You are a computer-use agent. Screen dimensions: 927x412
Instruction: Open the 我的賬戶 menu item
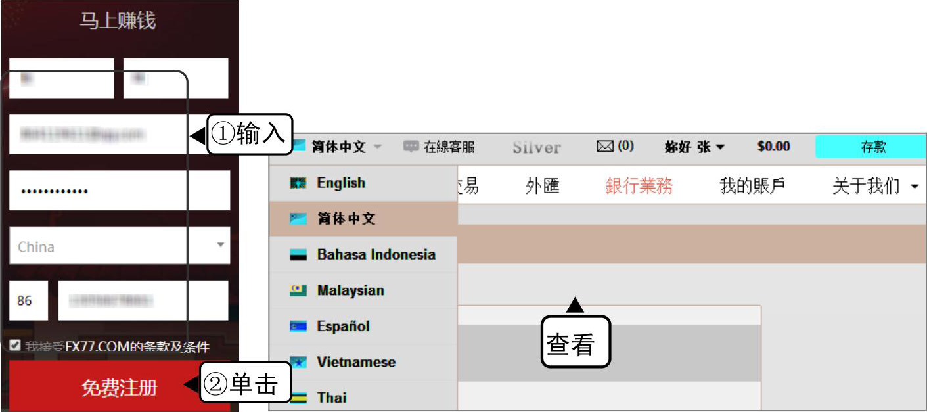[752, 187]
